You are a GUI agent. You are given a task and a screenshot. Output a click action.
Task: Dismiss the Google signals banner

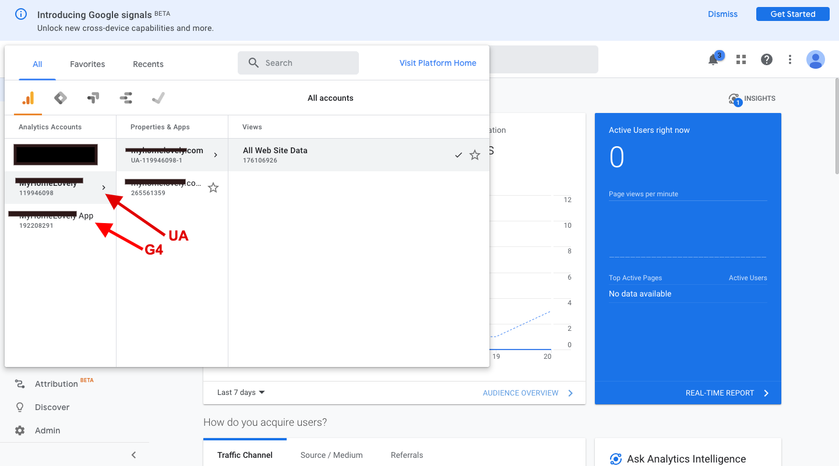pyautogui.click(x=722, y=14)
